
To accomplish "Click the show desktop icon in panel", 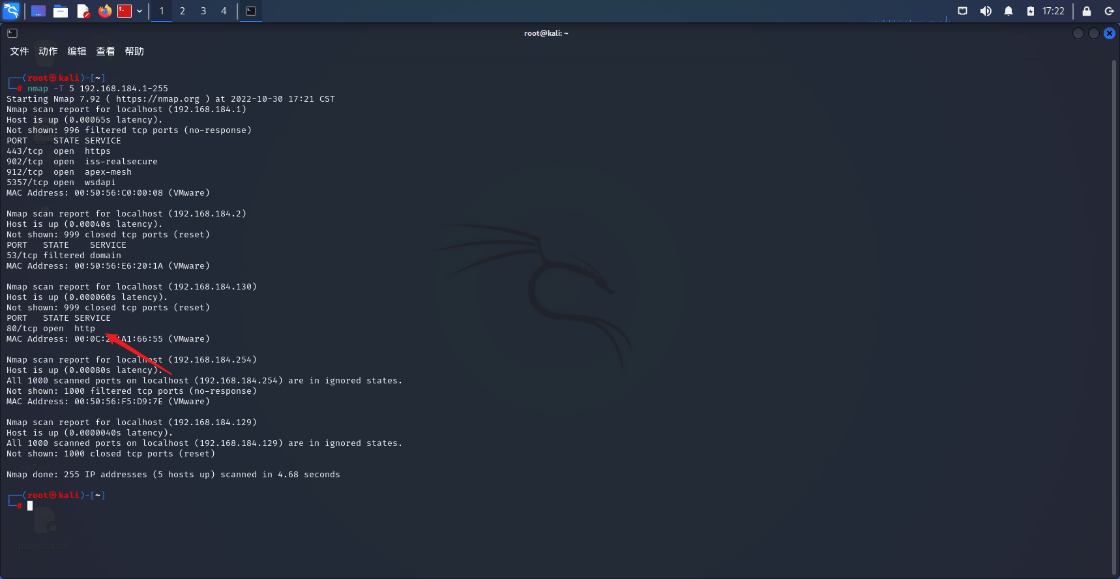I will (38, 11).
